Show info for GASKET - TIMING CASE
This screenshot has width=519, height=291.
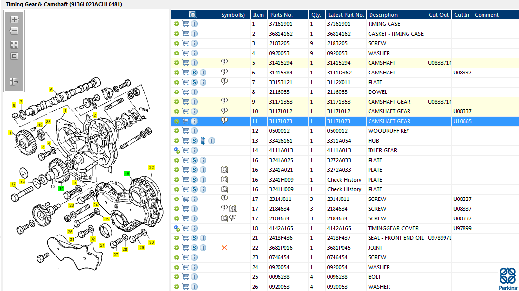pyautogui.click(x=194, y=34)
